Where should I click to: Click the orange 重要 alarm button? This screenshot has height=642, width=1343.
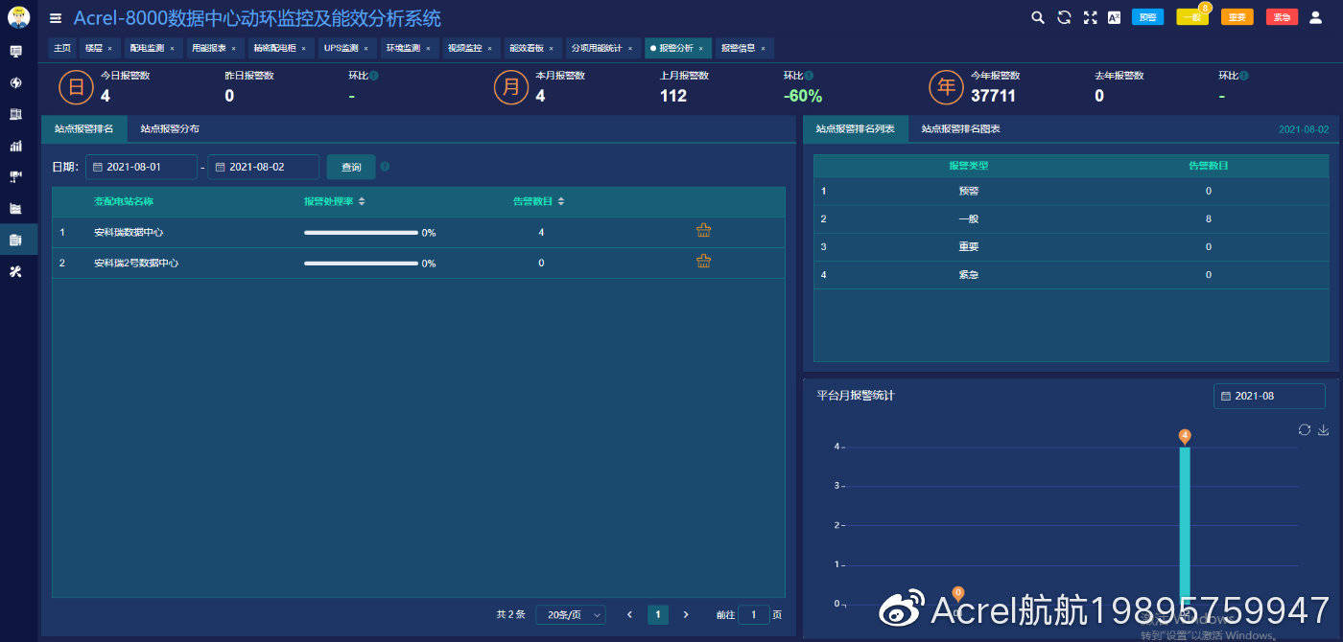[x=1237, y=17]
